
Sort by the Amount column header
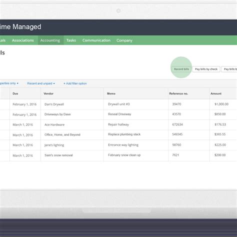click(x=216, y=93)
